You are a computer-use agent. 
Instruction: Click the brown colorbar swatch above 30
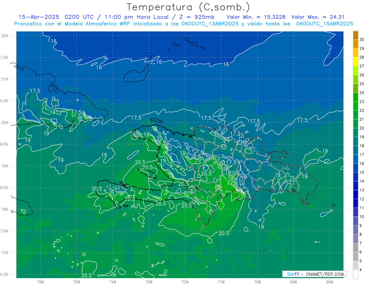click(356, 35)
